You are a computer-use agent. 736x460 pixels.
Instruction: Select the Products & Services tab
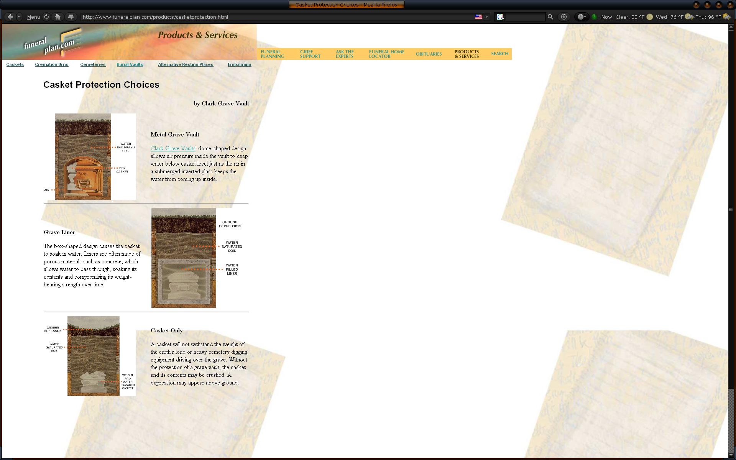click(467, 54)
